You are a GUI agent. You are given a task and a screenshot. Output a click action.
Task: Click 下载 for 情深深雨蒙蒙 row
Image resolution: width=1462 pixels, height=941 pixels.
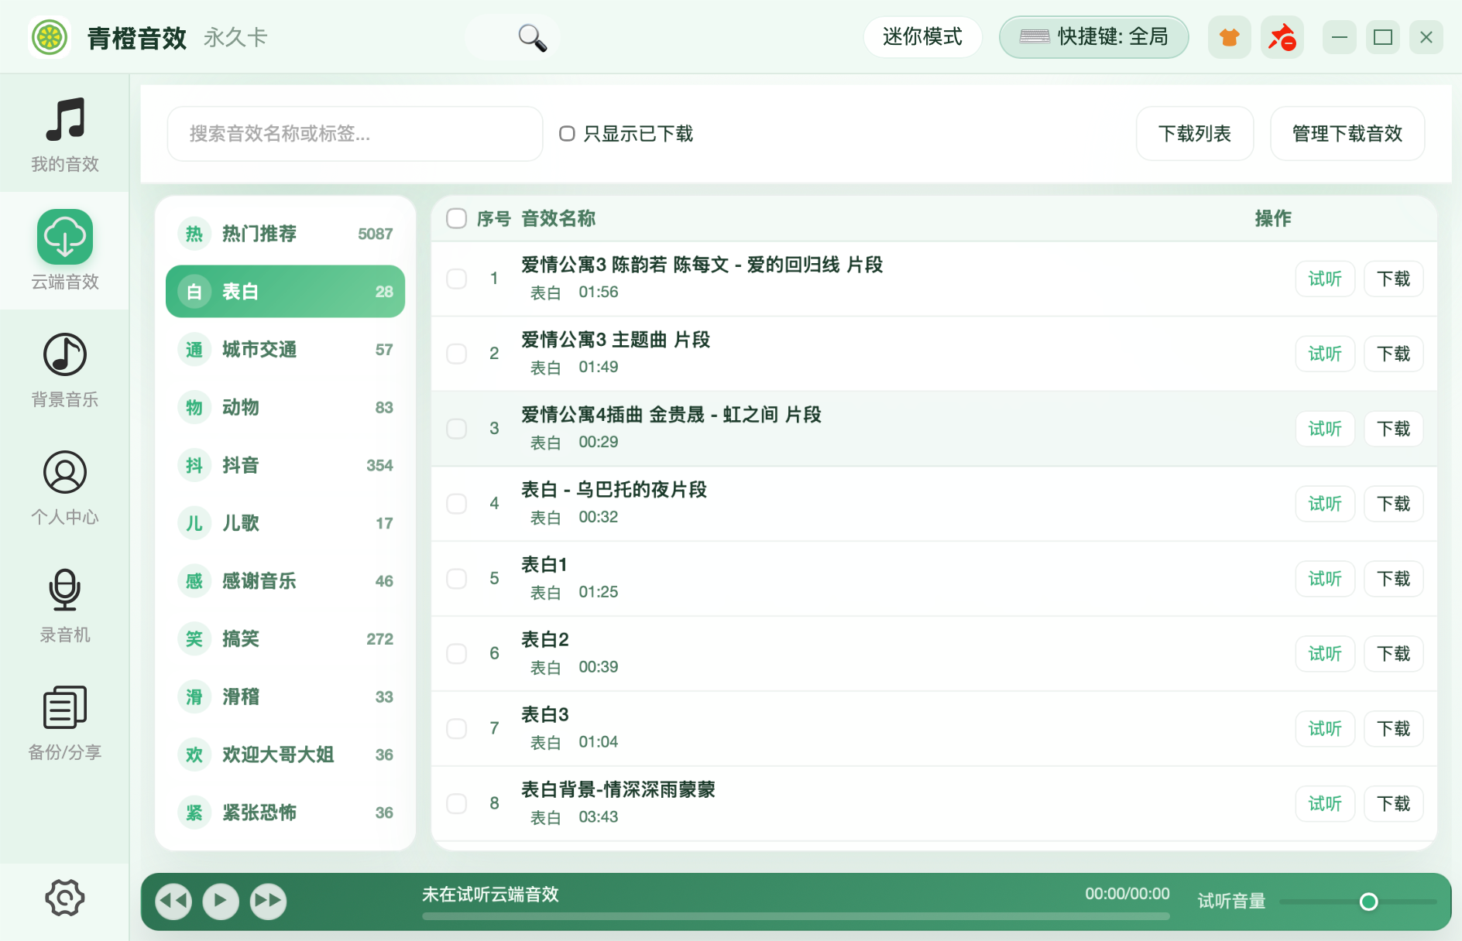click(x=1393, y=804)
